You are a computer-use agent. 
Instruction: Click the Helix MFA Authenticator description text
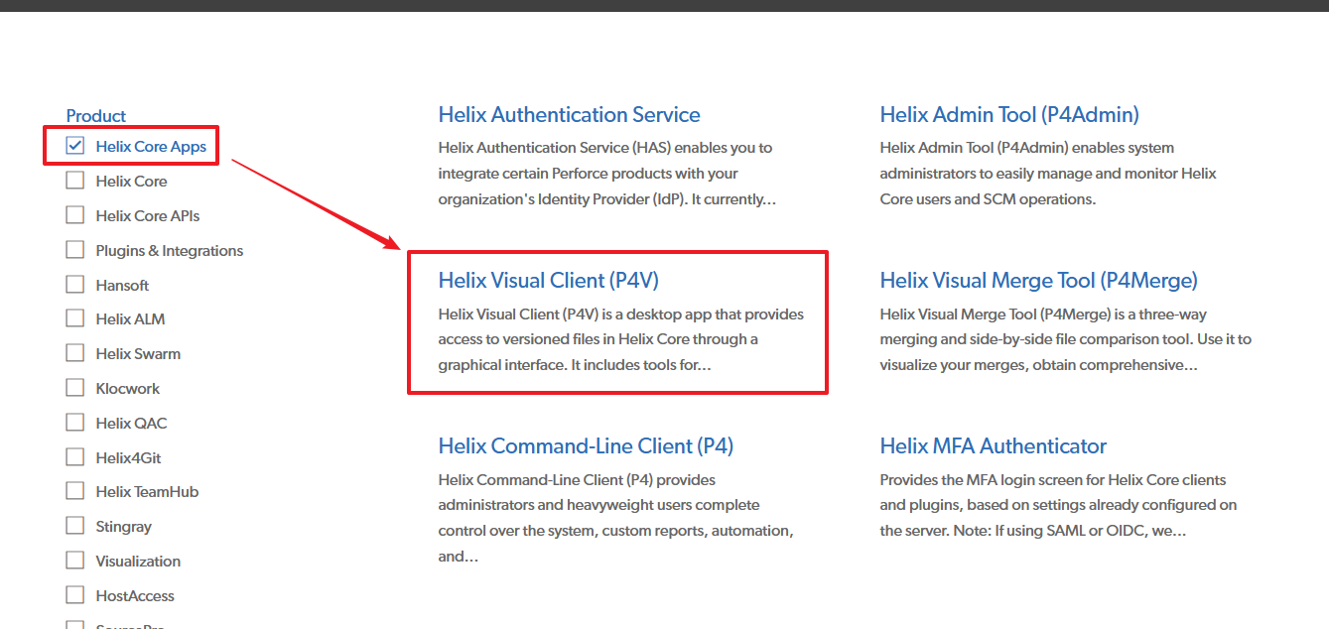point(1058,505)
